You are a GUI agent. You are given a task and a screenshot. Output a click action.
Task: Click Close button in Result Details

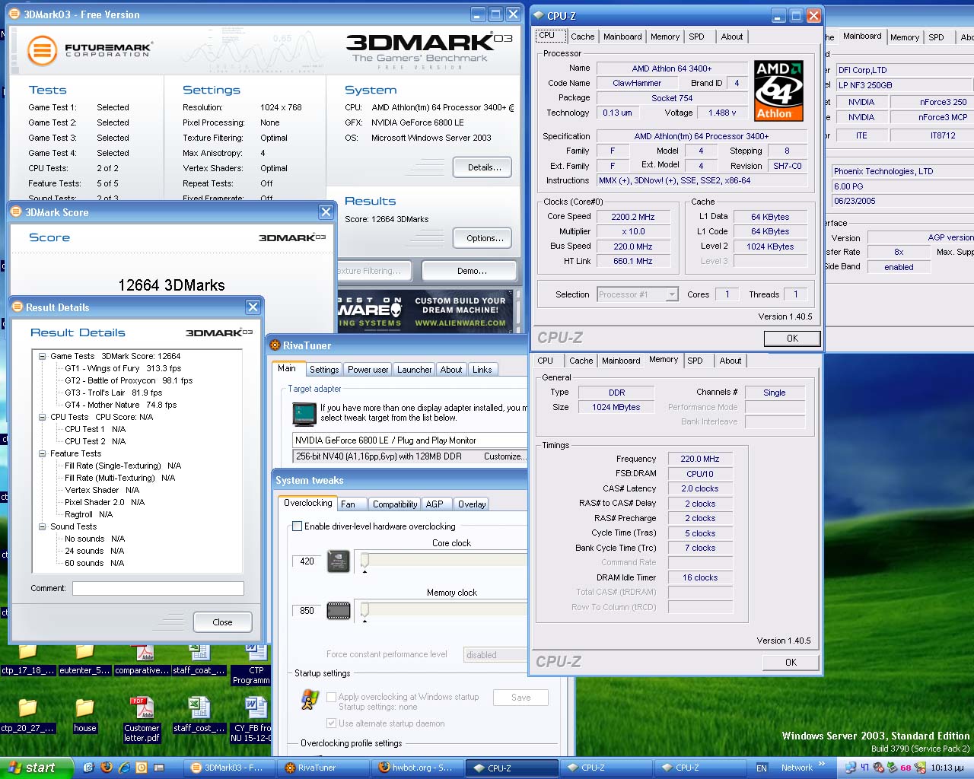point(222,622)
